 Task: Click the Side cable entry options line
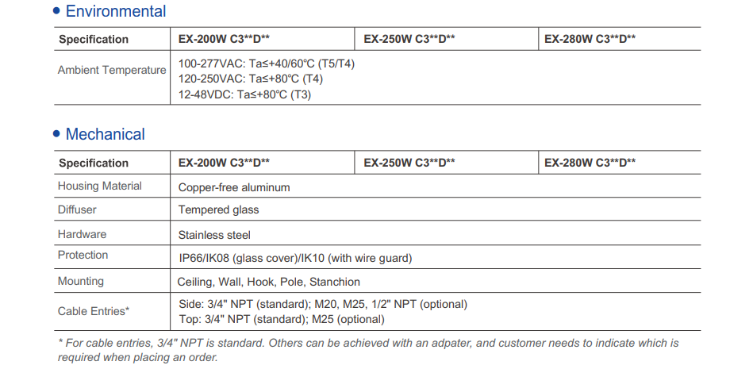tap(323, 304)
